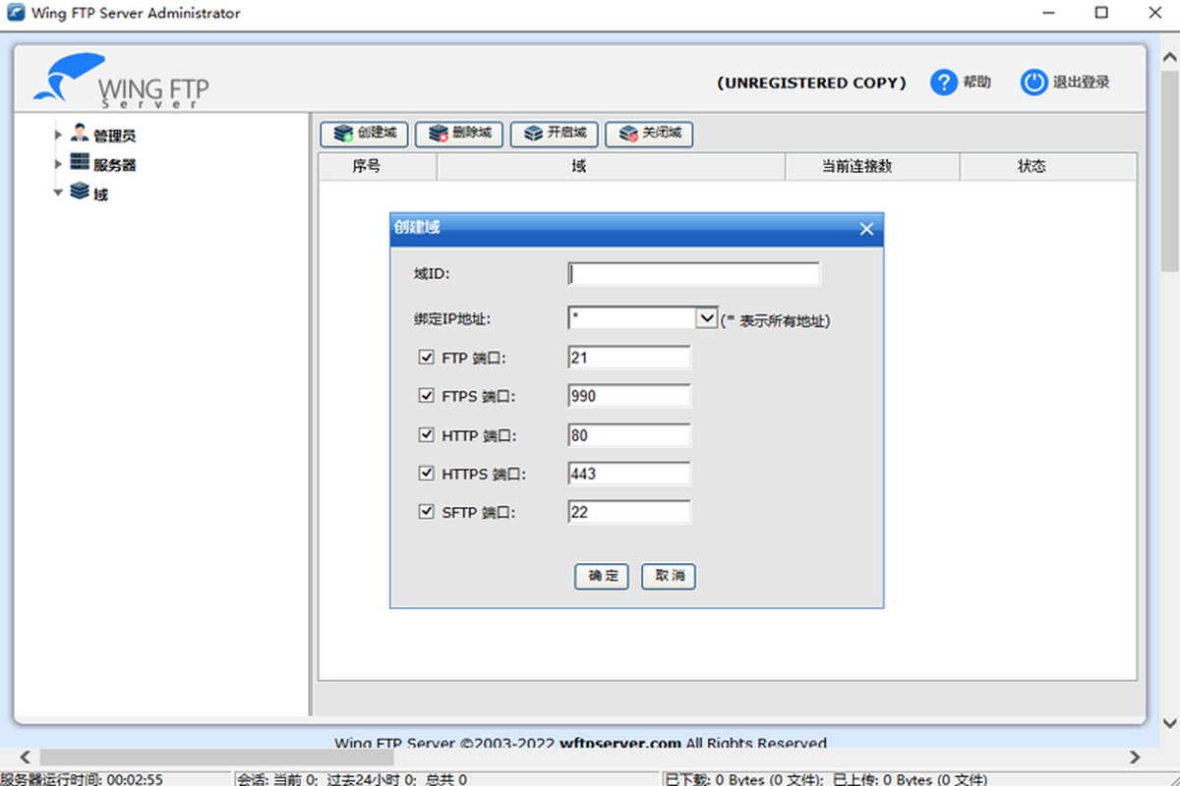Collapse the 域 tree node arrow
The image size is (1180, 786).
point(59,194)
